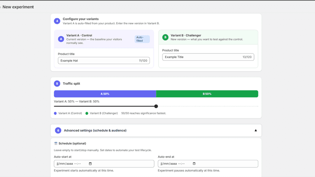Click the green Variant B (Challenger) legend dot
This screenshot has height=177, width=315.
click(87, 113)
